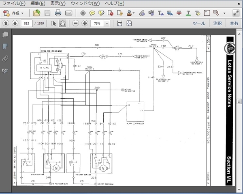Toggle full screen read mode icon
Viewport: 243px width, 194px height.
(236, 13)
